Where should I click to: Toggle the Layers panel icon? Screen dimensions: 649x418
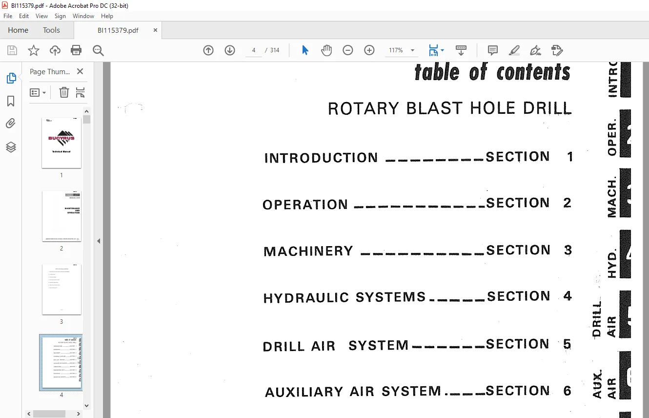pyautogui.click(x=11, y=147)
